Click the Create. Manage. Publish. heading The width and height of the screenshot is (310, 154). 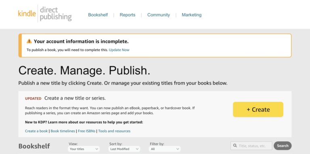(84, 70)
